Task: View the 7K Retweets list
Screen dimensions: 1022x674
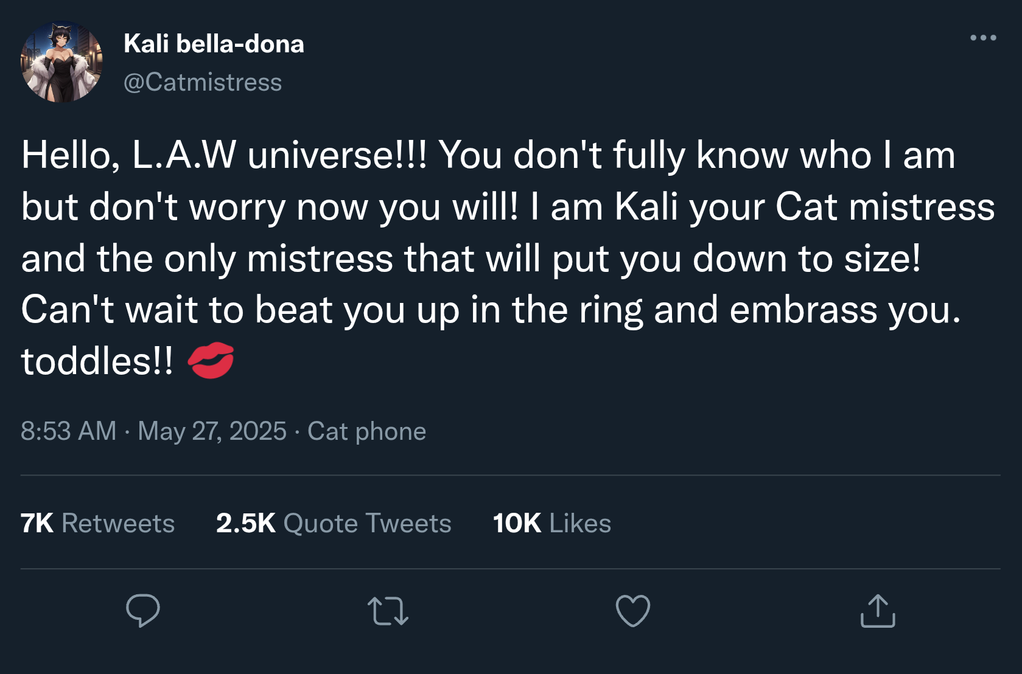Action: (97, 523)
